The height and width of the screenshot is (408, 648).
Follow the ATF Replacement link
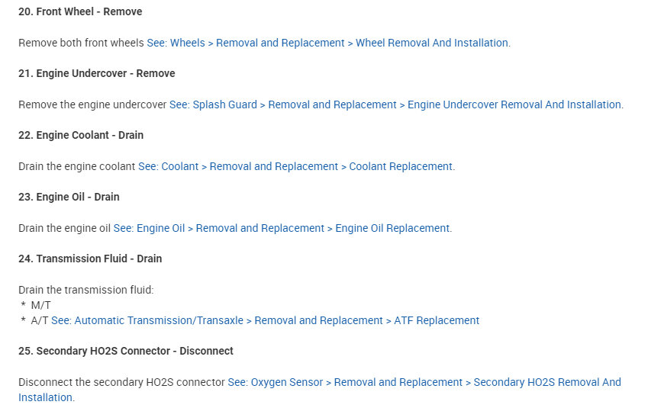click(x=265, y=320)
